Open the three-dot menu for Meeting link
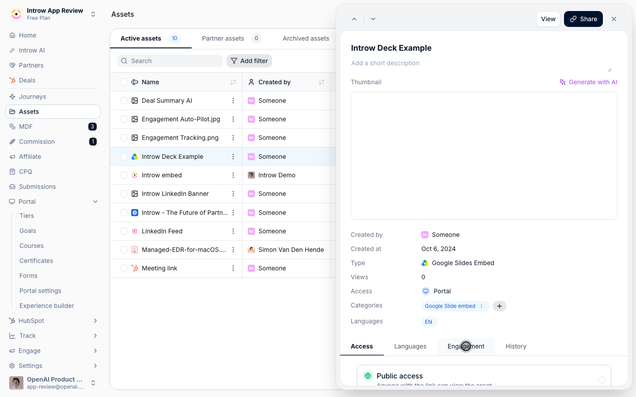636x397 pixels. pyautogui.click(x=233, y=268)
